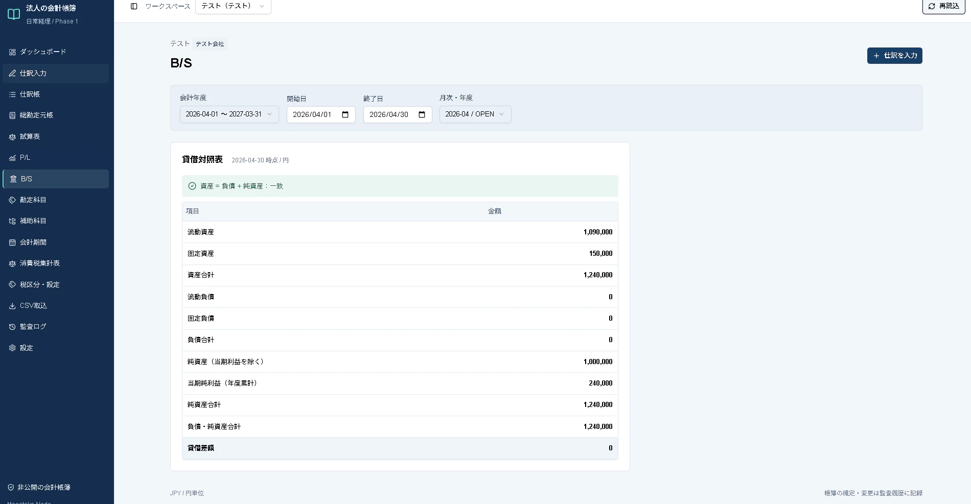The width and height of the screenshot is (971, 504).
Task: Click the CSV取込 download icon
Action: pyautogui.click(x=12, y=306)
